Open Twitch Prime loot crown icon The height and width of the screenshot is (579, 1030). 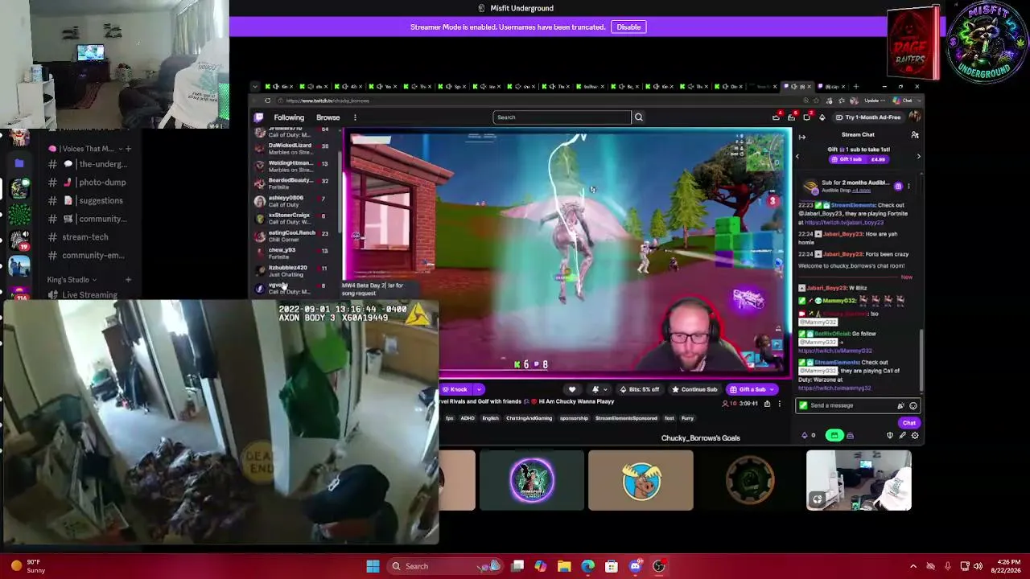pos(776,117)
